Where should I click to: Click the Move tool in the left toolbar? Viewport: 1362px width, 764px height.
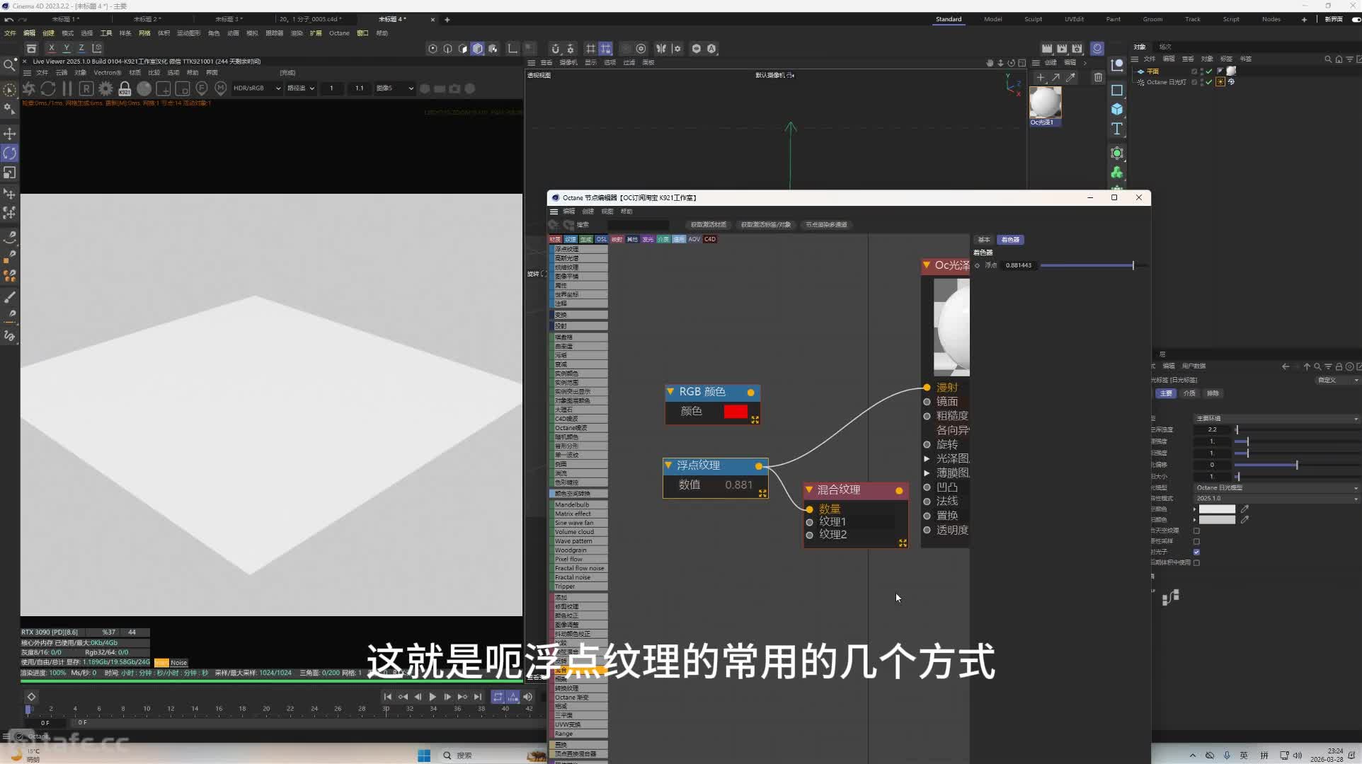click(9, 134)
